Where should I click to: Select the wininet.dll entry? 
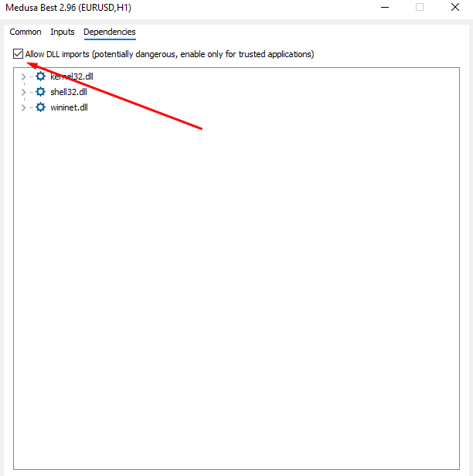tap(69, 107)
